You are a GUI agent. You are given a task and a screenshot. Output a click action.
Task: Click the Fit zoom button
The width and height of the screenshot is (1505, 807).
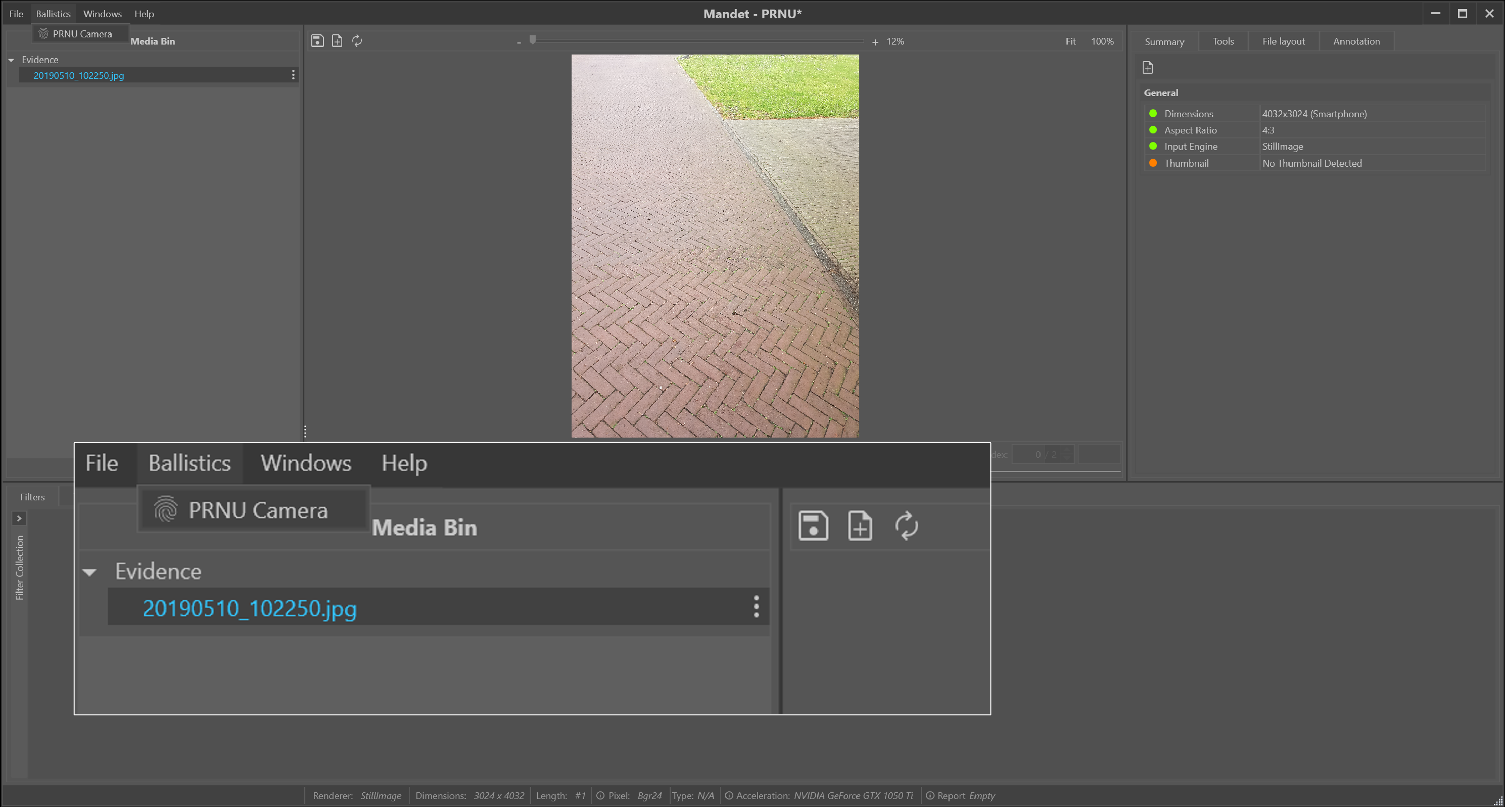[x=1070, y=41]
